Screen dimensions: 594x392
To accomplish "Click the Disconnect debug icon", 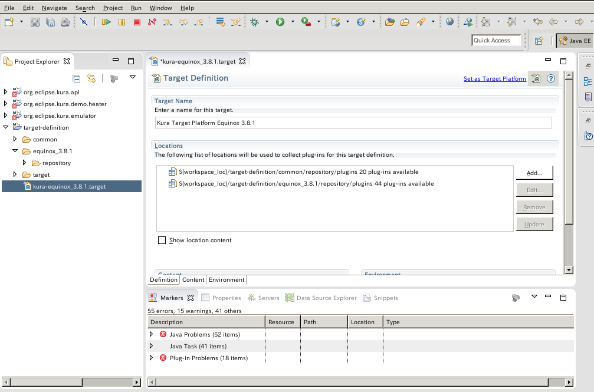I will click(x=152, y=22).
